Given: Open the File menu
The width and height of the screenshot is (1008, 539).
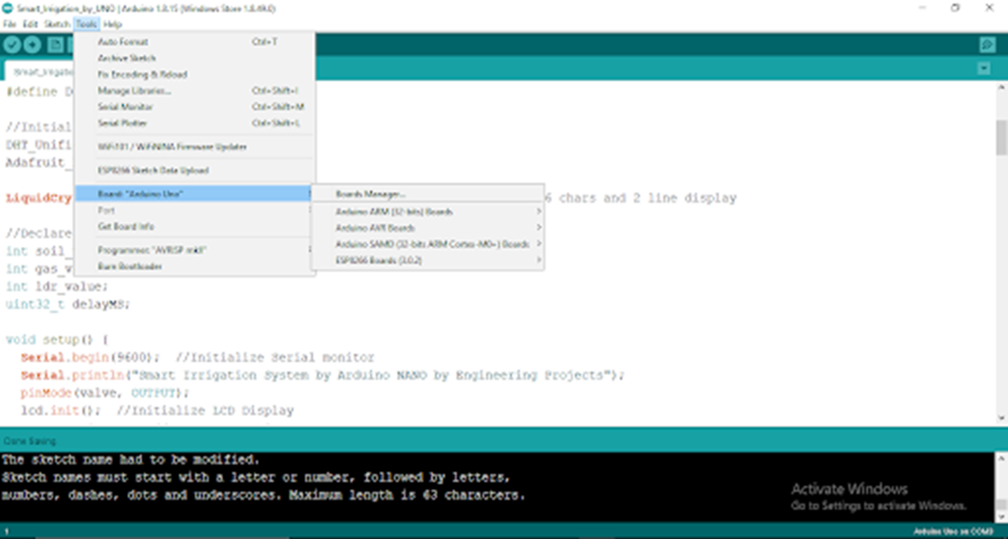Looking at the screenshot, I should (10, 25).
